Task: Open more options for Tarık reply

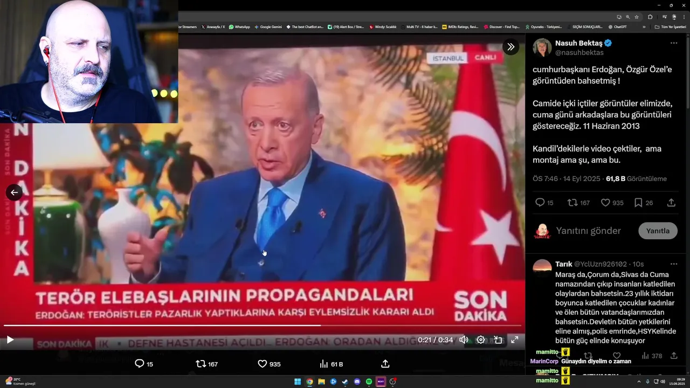Action: tap(674, 264)
